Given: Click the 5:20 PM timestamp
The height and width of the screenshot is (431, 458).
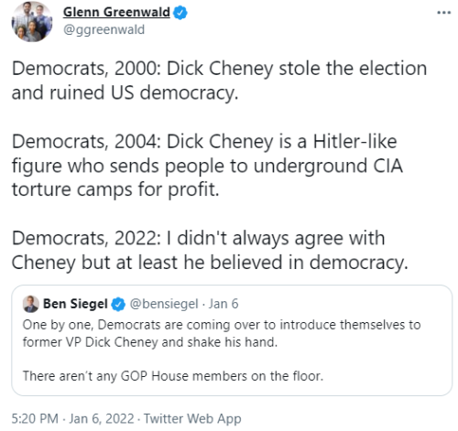Looking at the screenshot, I should (x=35, y=418).
